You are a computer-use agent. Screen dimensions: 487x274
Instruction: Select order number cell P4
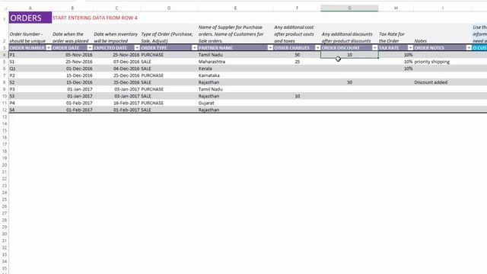point(30,103)
